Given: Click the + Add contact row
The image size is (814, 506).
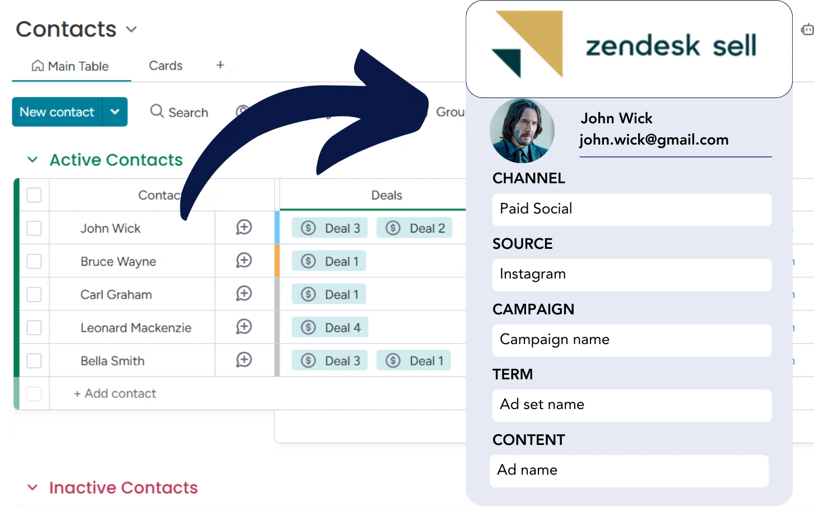Looking at the screenshot, I should pos(115,393).
